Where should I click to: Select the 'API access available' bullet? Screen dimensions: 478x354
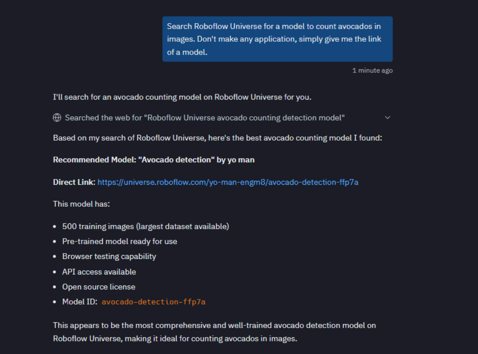click(x=99, y=272)
